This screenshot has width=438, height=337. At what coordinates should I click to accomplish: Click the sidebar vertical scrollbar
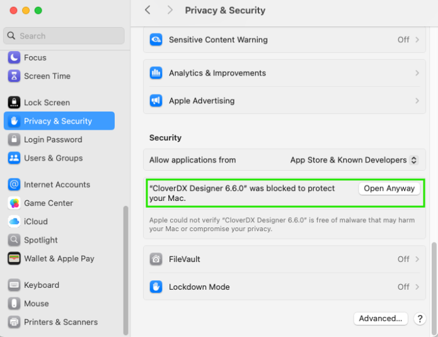(x=125, y=270)
